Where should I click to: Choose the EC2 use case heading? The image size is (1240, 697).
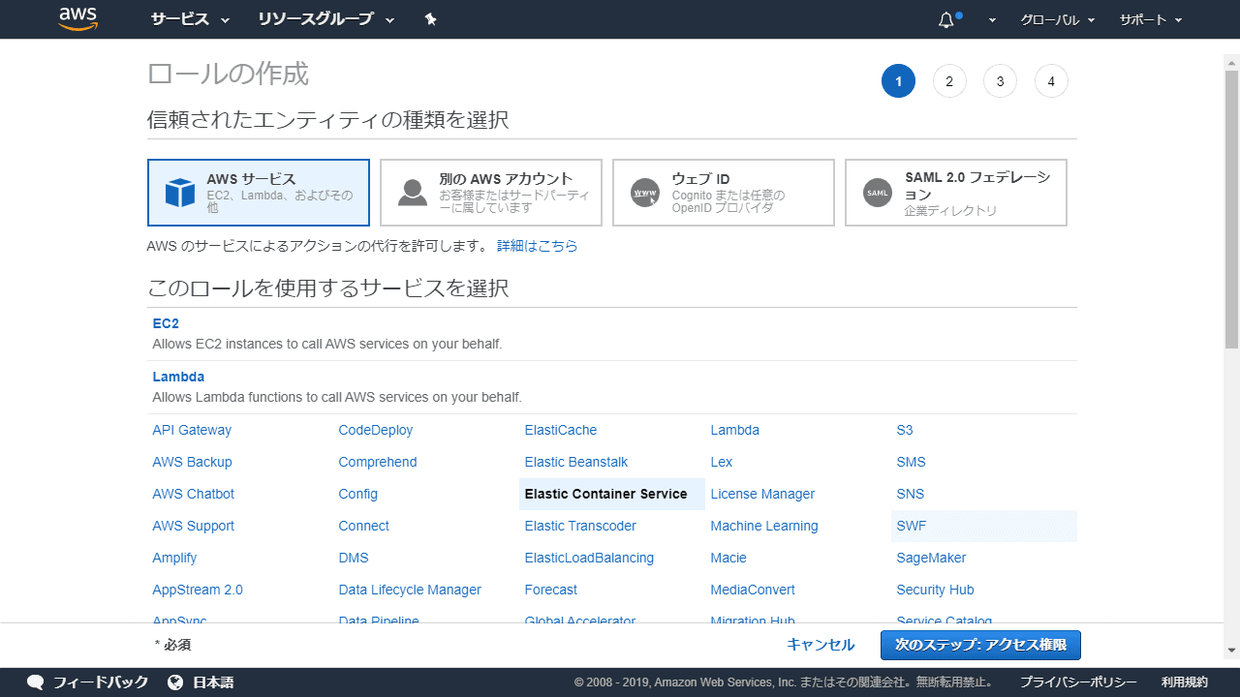pyautogui.click(x=166, y=323)
